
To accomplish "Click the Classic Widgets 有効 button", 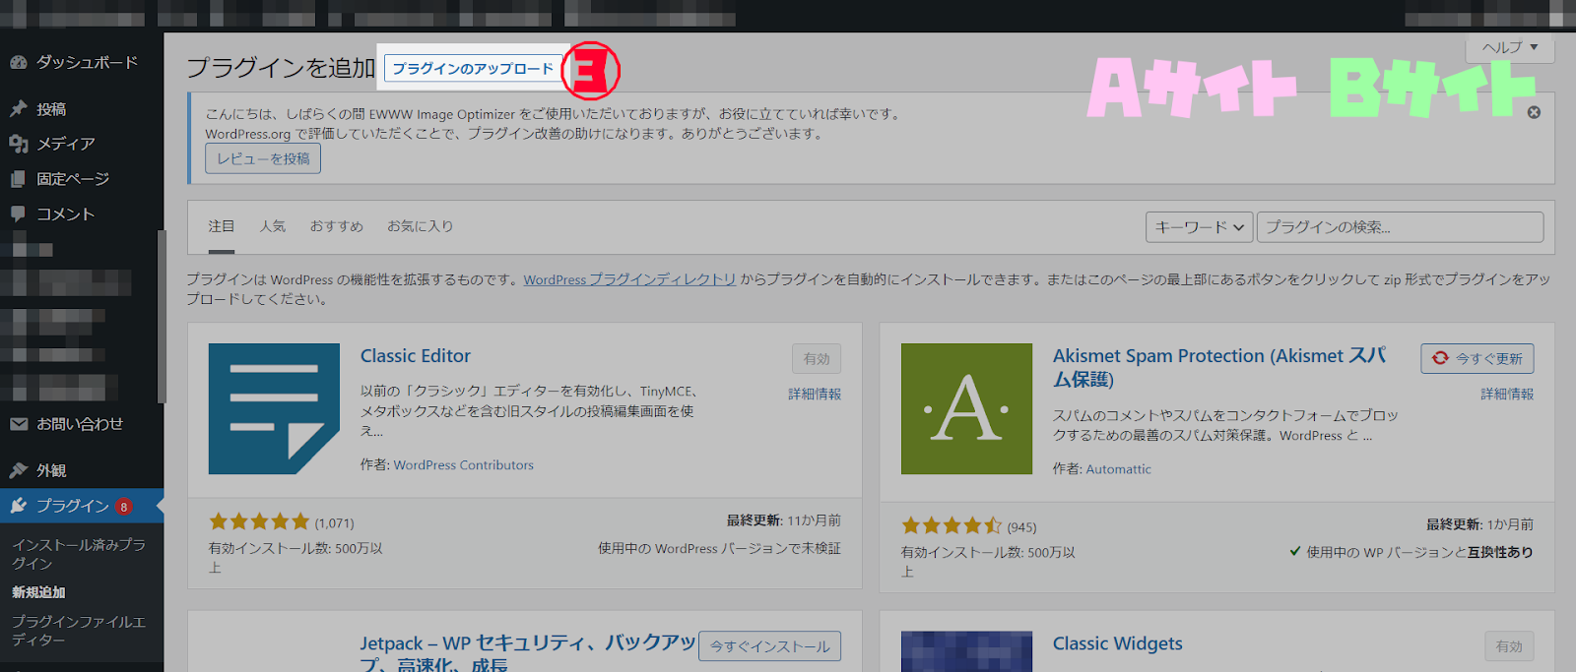I will [1509, 646].
